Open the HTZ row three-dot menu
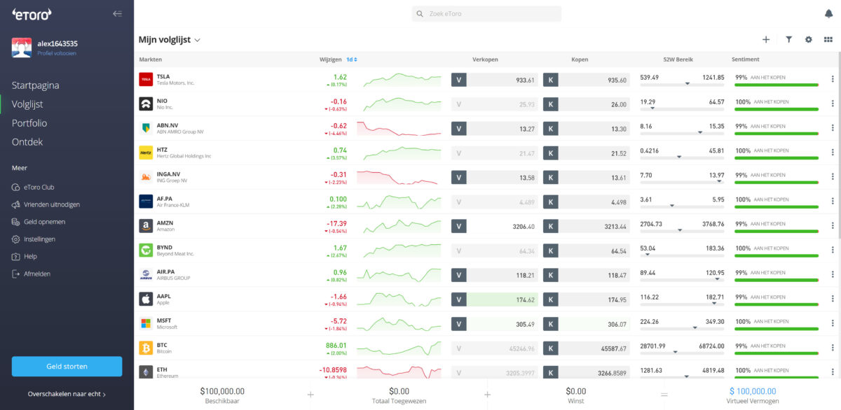Image resolution: width=841 pixels, height=410 pixels. [833, 153]
